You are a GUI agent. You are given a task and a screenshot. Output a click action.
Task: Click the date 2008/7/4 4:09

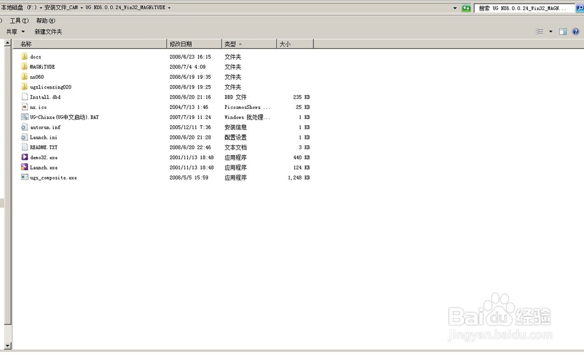(187, 67)
